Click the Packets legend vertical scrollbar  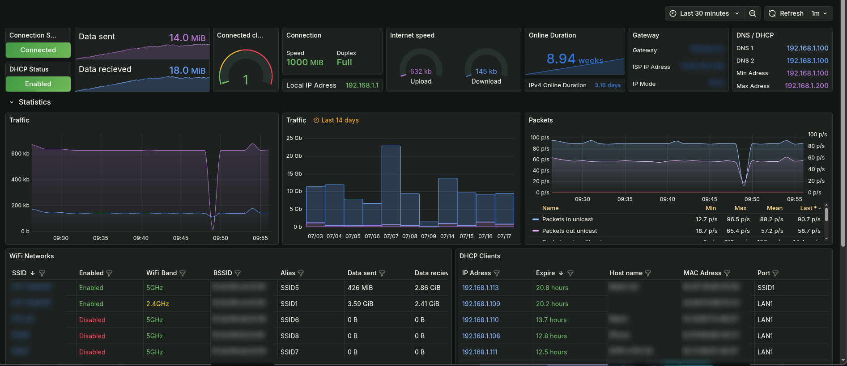tap(826, 215)
